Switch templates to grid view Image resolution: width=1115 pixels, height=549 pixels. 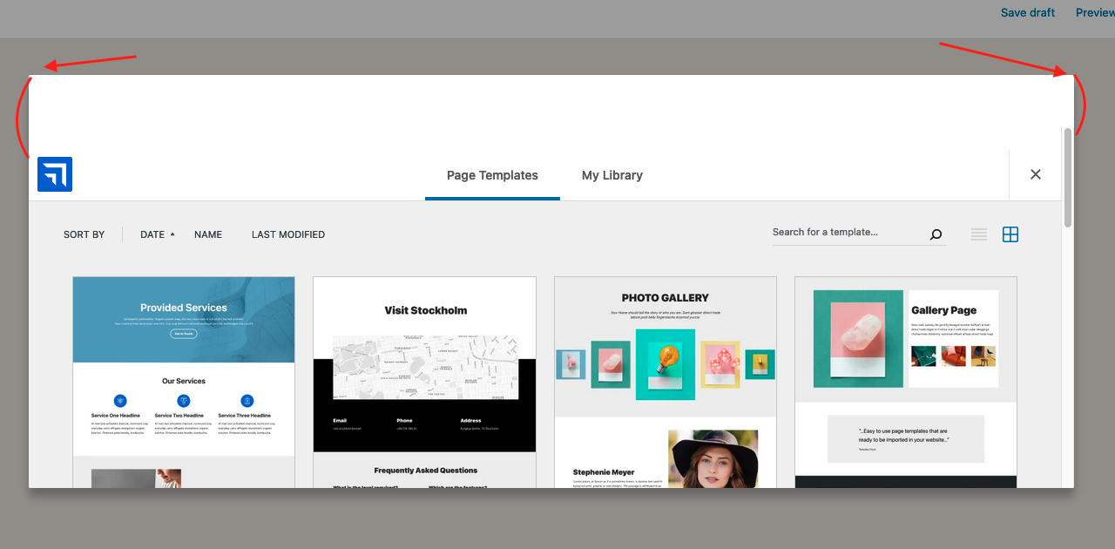tap(1010, 234)
